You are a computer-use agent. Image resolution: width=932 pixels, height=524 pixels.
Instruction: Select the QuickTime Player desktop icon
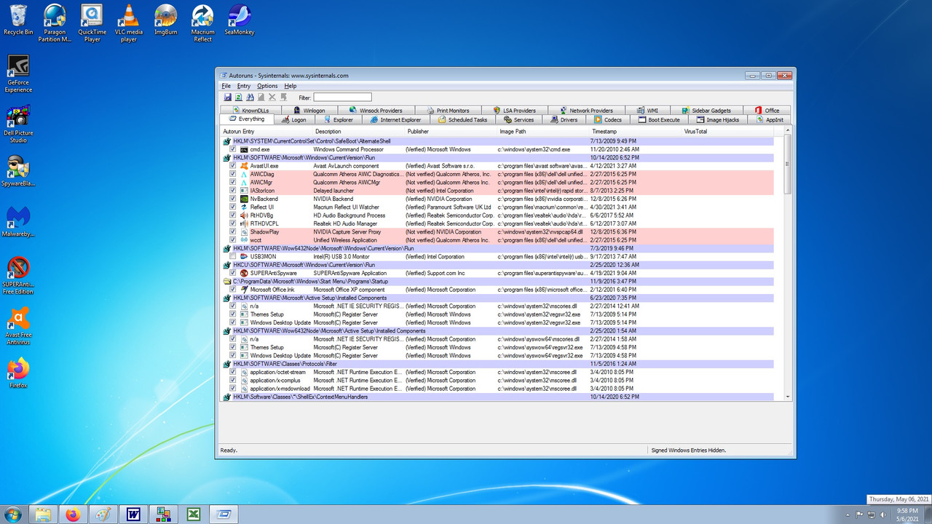coord(92,23)
